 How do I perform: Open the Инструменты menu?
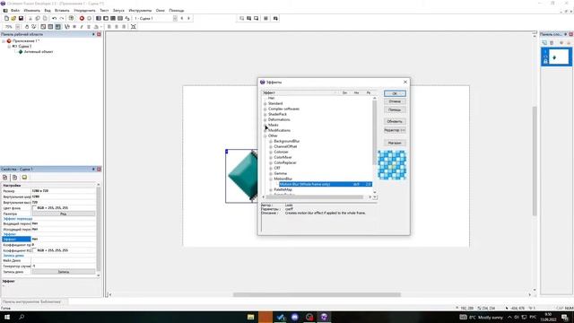pos(140,11)
